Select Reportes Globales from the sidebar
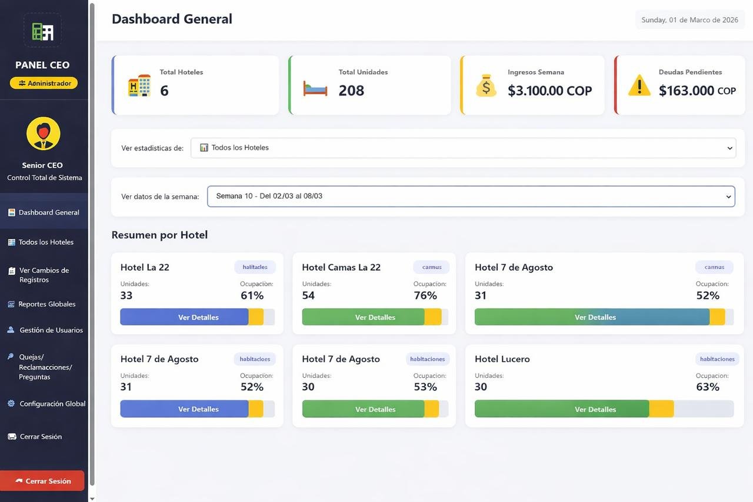 click(x=46, y=304)
